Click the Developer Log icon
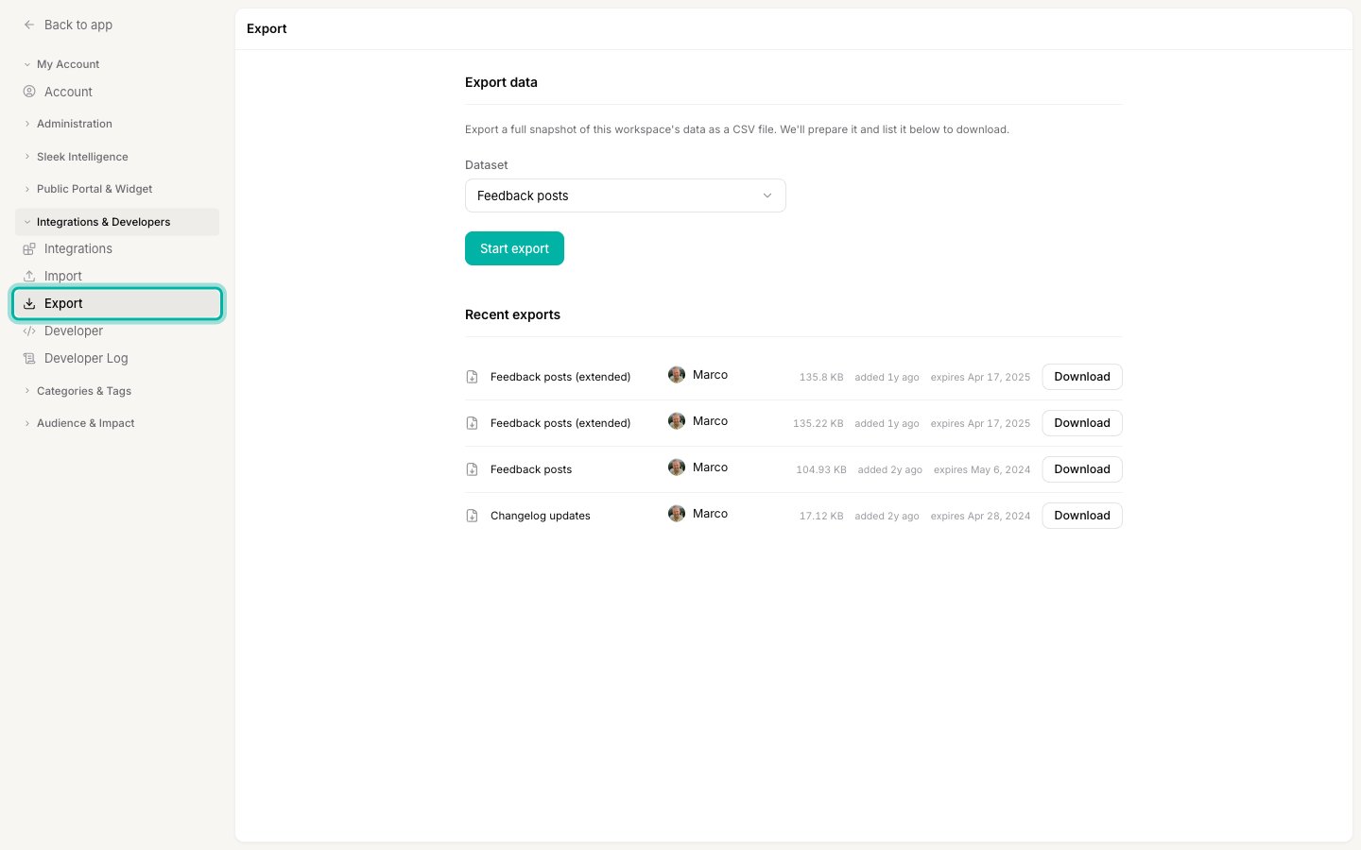1361x850 pixels. (x=29, y=358)
